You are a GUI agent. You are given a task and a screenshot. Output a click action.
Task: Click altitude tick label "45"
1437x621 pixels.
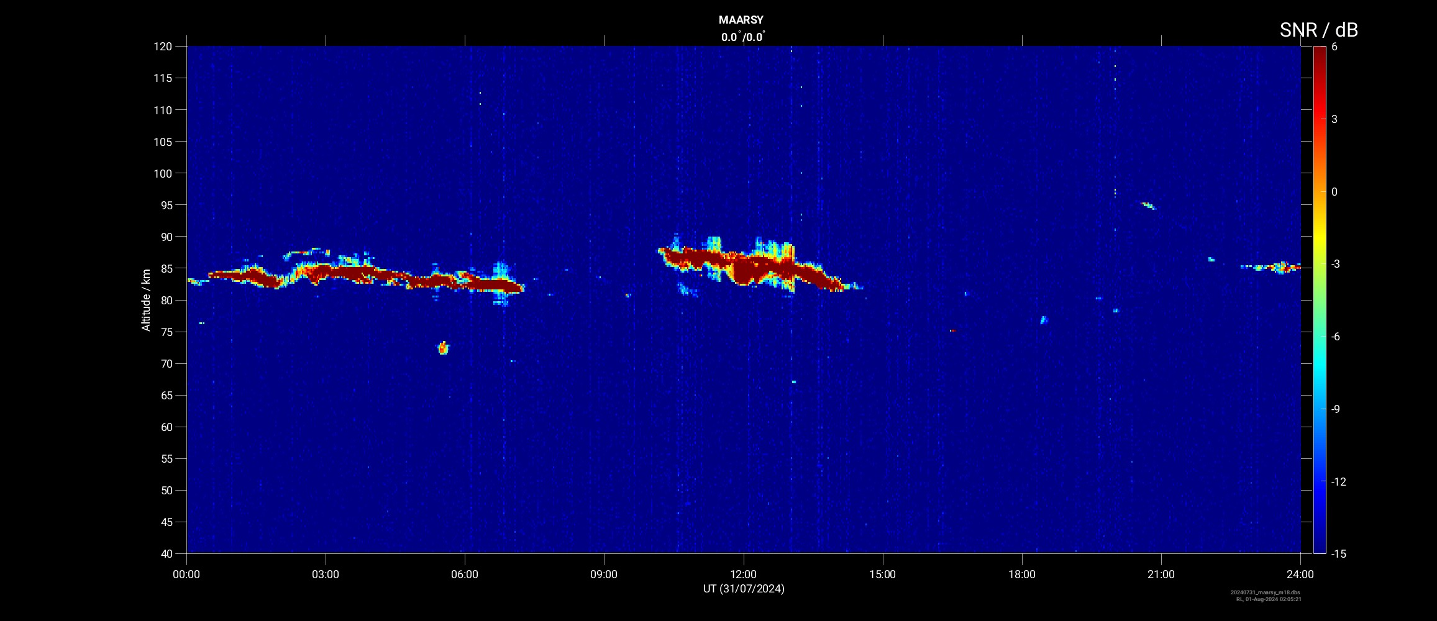(x=166, y=522)
